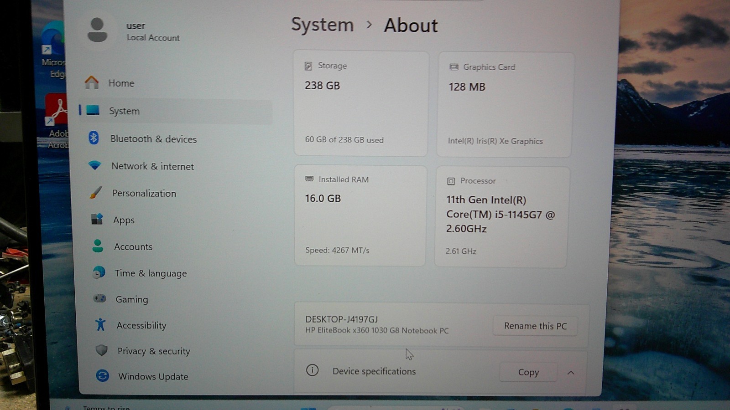Image resolution: width=730 pixels, height=410 pixels.
Task: Open Microsoft Edge desktop shortcut
Action: 54,50
